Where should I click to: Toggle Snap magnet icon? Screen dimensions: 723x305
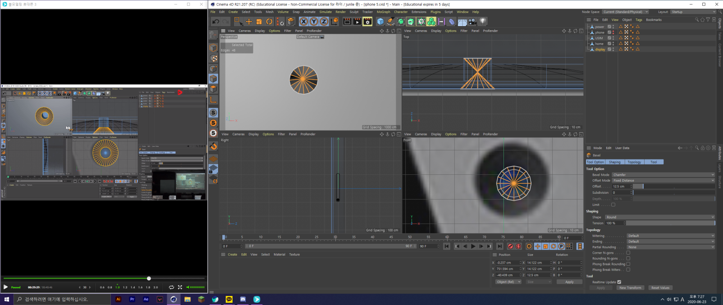tap(214, 146)
